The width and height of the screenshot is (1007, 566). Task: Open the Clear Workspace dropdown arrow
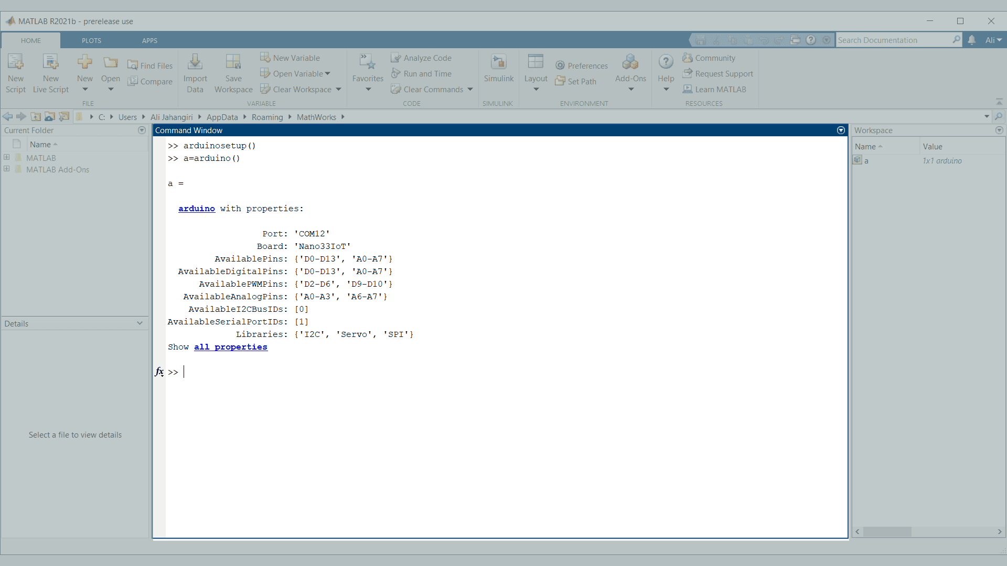point(338,90)
